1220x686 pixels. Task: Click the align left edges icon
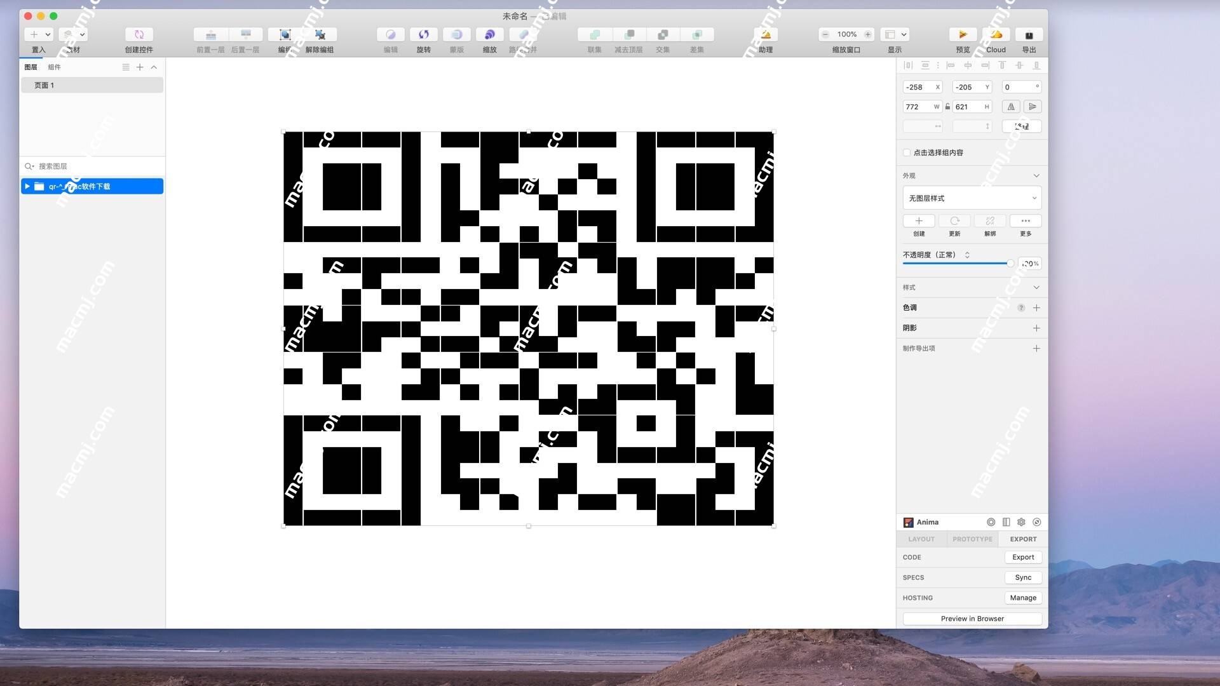pos(951,65)
